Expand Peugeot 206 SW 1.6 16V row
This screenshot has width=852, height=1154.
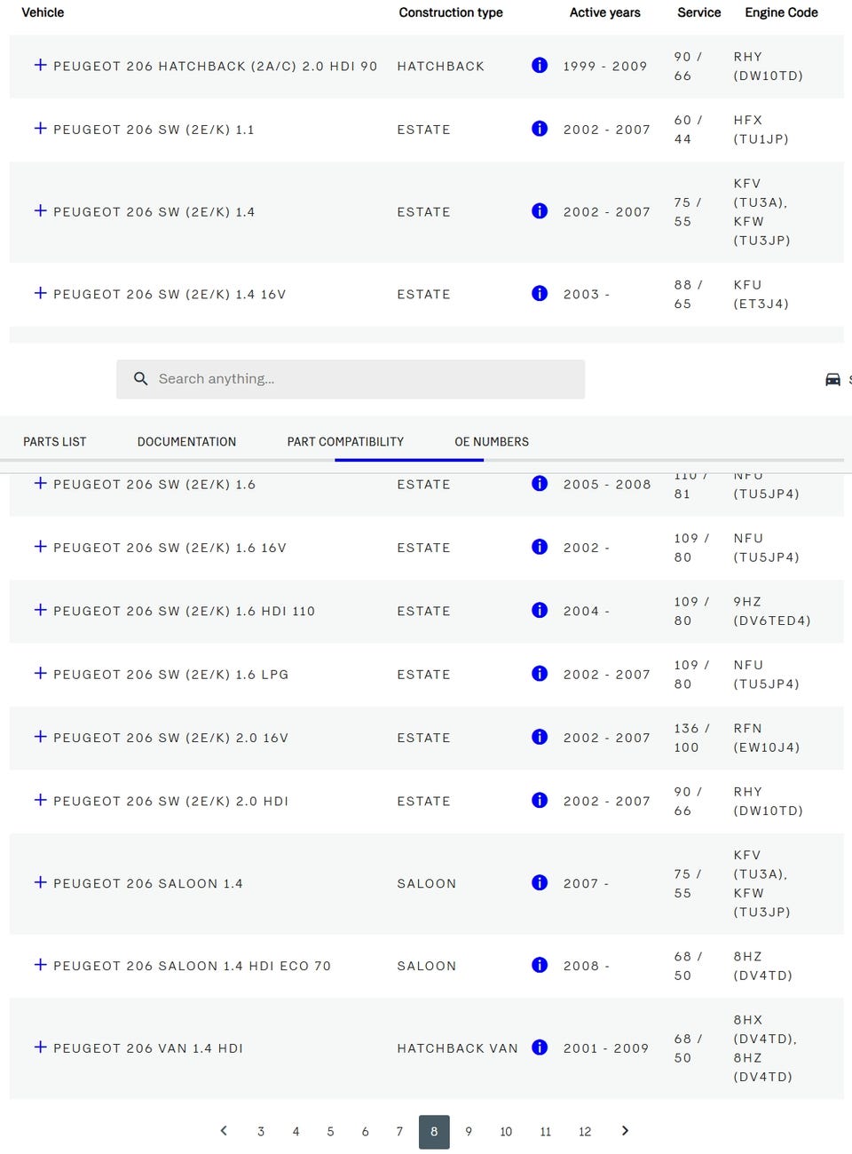tap(40, 547)
